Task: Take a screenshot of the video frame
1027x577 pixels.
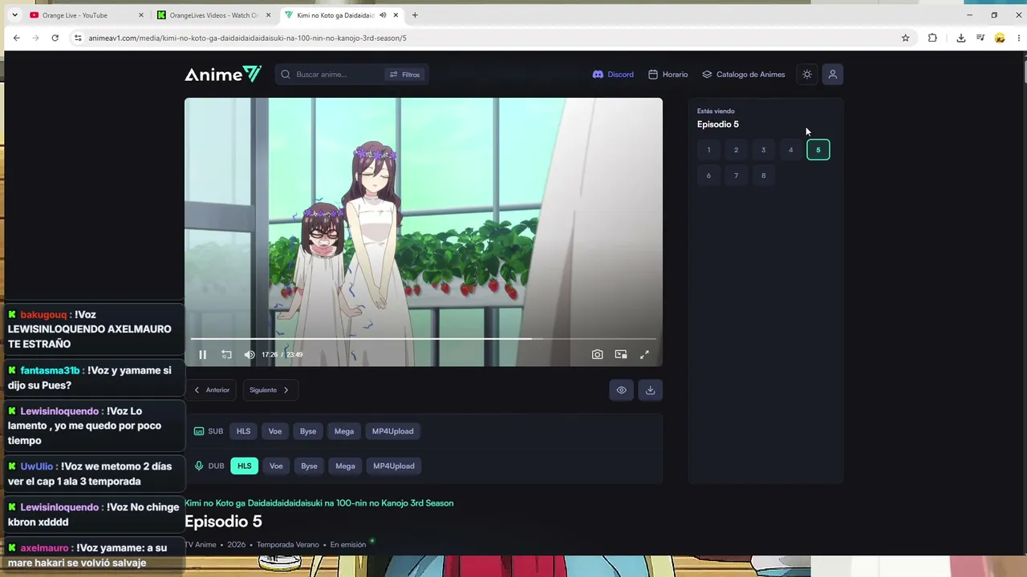Action: point(597,354)
